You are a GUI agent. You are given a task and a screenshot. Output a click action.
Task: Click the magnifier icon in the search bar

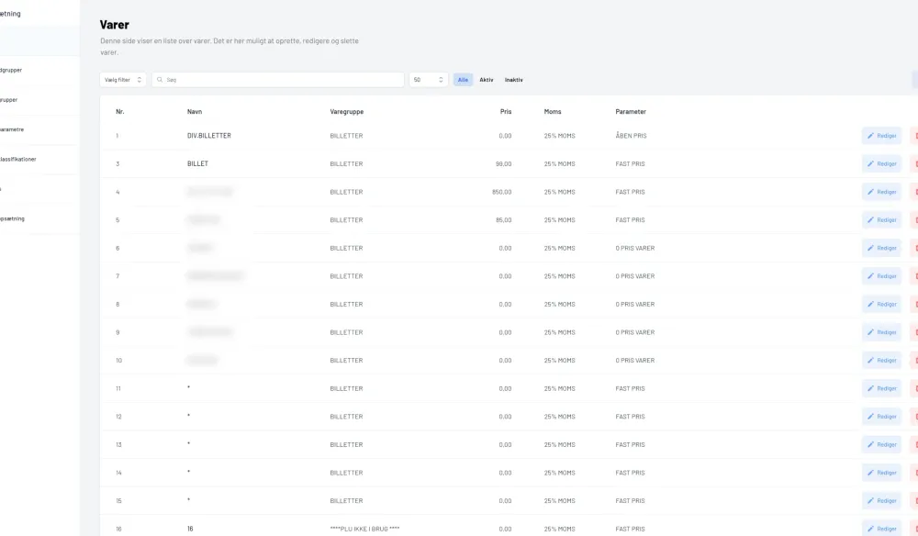[160, 80]
